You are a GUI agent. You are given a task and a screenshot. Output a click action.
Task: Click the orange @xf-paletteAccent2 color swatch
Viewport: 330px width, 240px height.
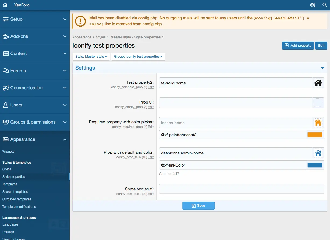coord(315,135)
